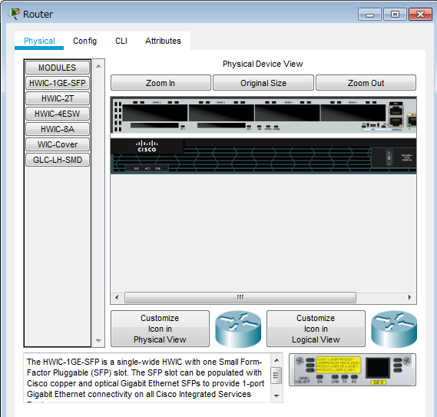Select the HWIC-1GE-SFP module
Viewport: 437px width, 417px height.
tap(58, 83)
